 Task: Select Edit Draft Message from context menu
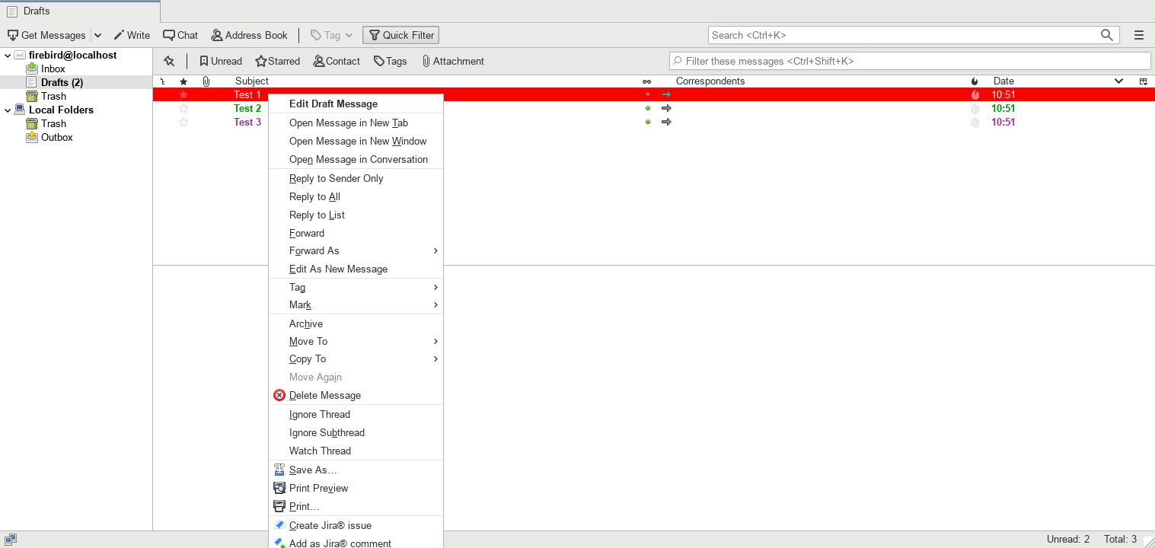pos(333,104)
